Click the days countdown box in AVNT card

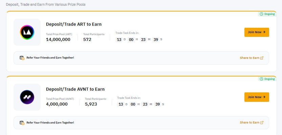pyautogui.click(x=121, y=104)
